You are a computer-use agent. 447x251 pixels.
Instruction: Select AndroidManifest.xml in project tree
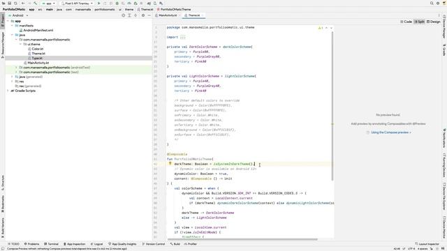coord(38,30)
